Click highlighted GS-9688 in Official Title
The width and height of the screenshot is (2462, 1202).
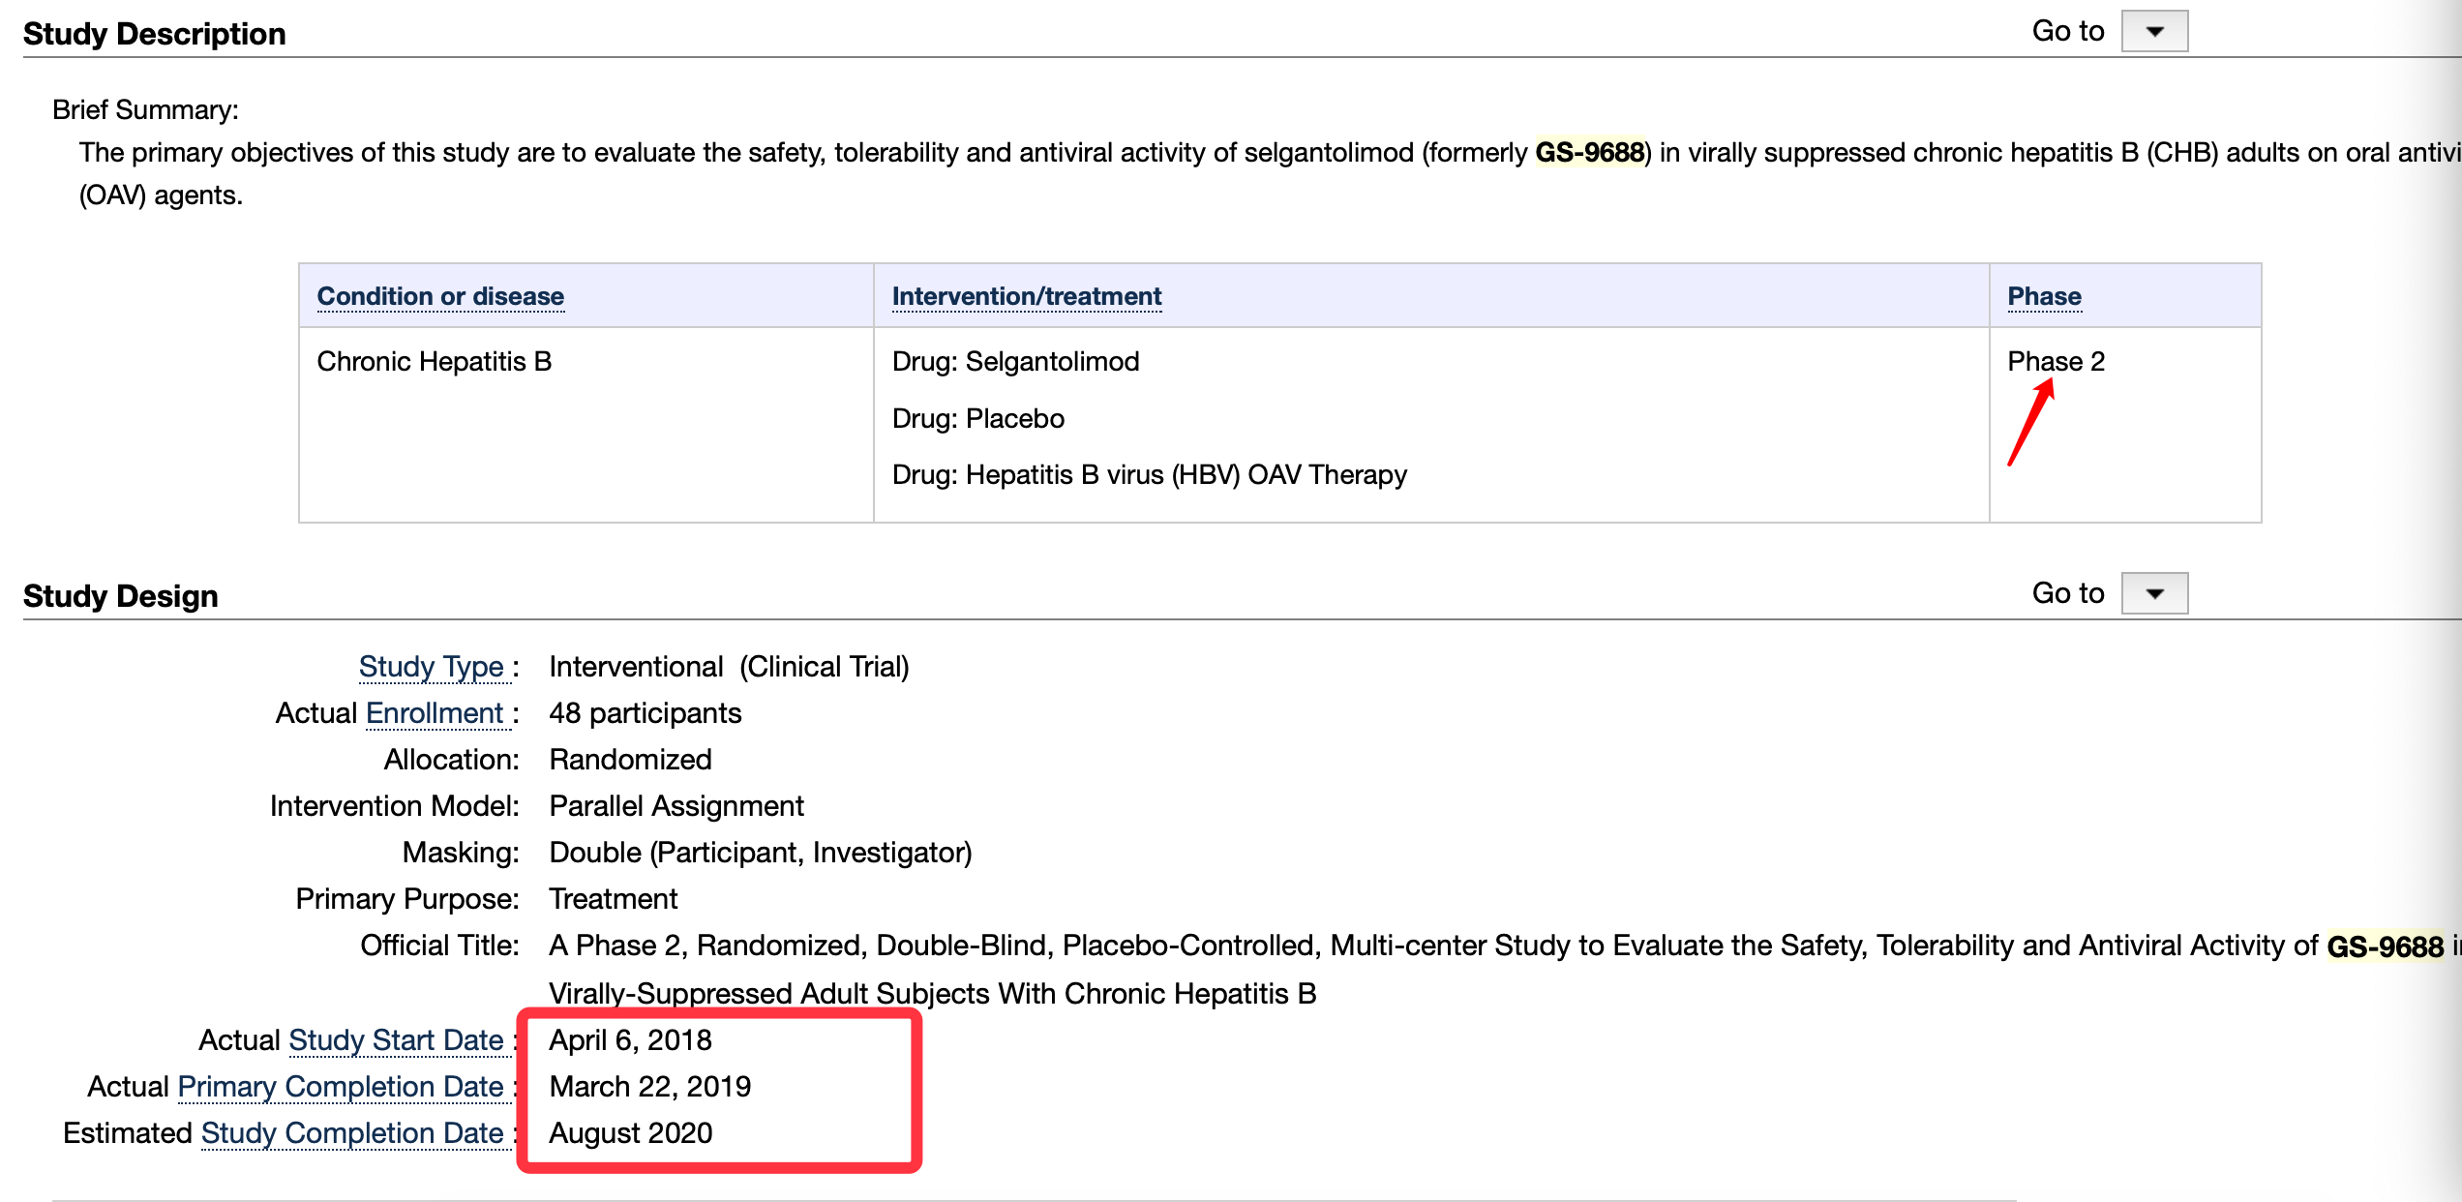click(x=2386, y=946)
